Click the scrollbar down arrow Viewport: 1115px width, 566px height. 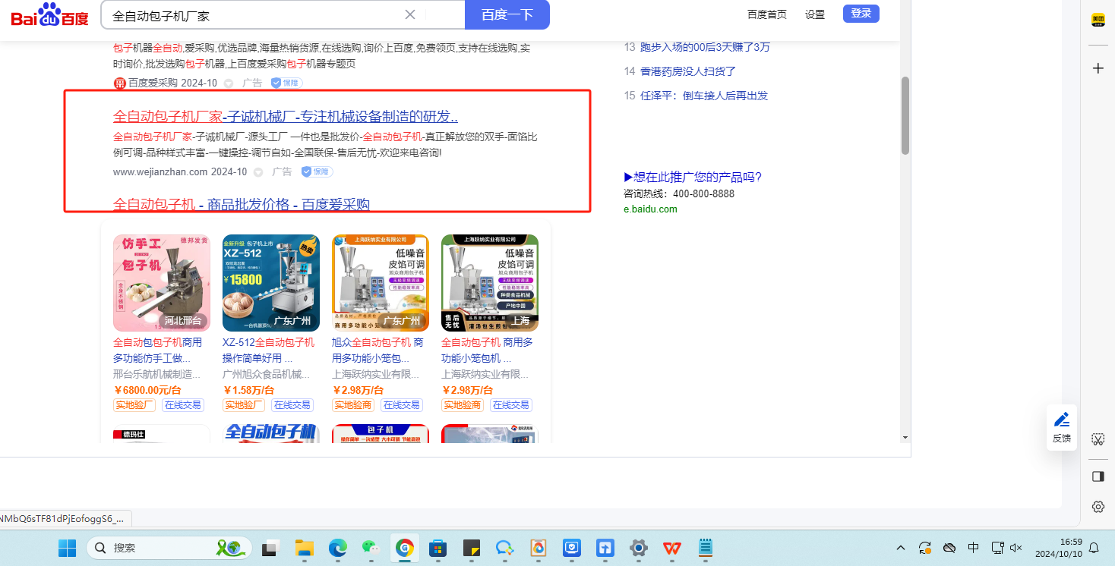(x=905, y=437)
